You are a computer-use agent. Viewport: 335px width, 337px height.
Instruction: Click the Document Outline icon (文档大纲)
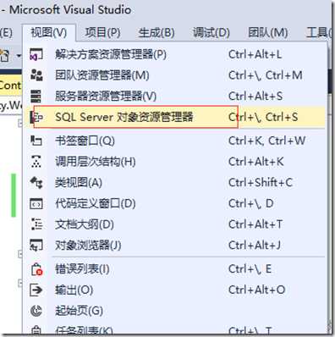click(36, 224)
